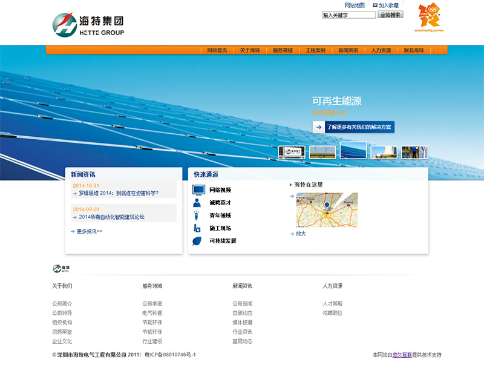Click the 施工现场 construction site icon
The width and height of the screenshot is (484, 365).
[x=197, y=226]
